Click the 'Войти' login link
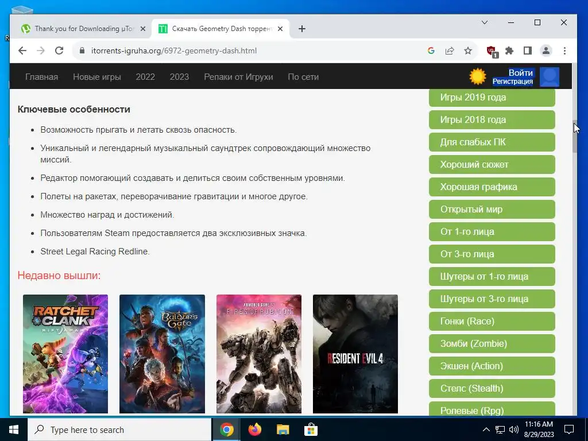The width and height of the screenshot is (588, 441). [x=520, y=73]
